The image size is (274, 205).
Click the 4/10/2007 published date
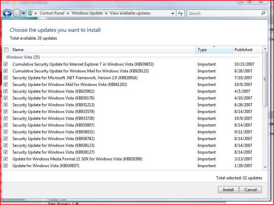tap(243, 98)
